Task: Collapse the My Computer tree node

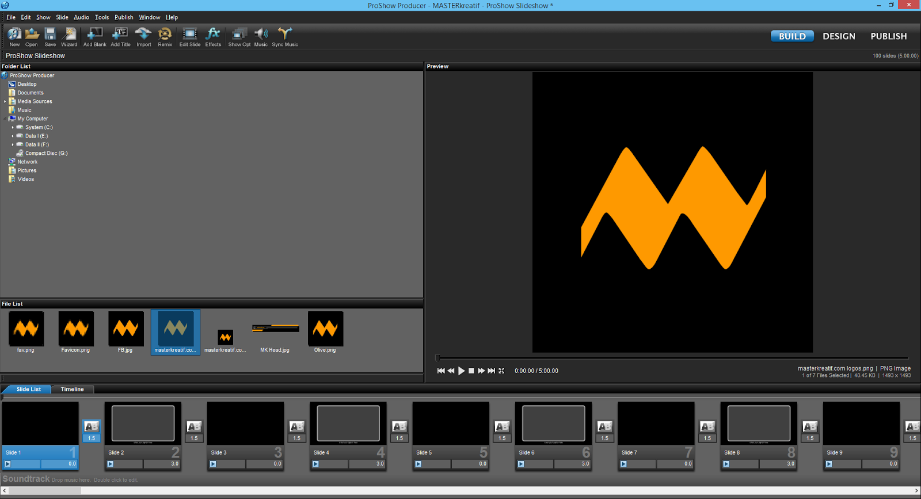Action: [5, 119]
